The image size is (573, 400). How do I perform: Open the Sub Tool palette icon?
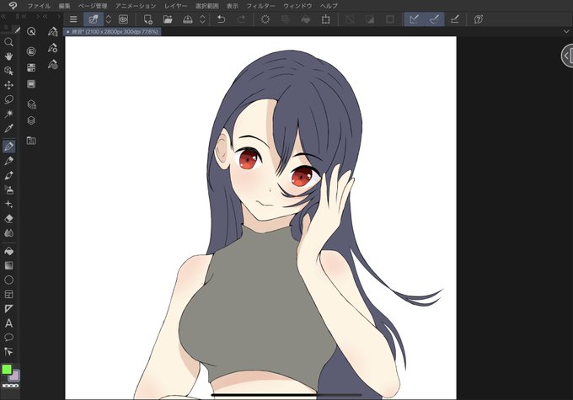point(53,32)
